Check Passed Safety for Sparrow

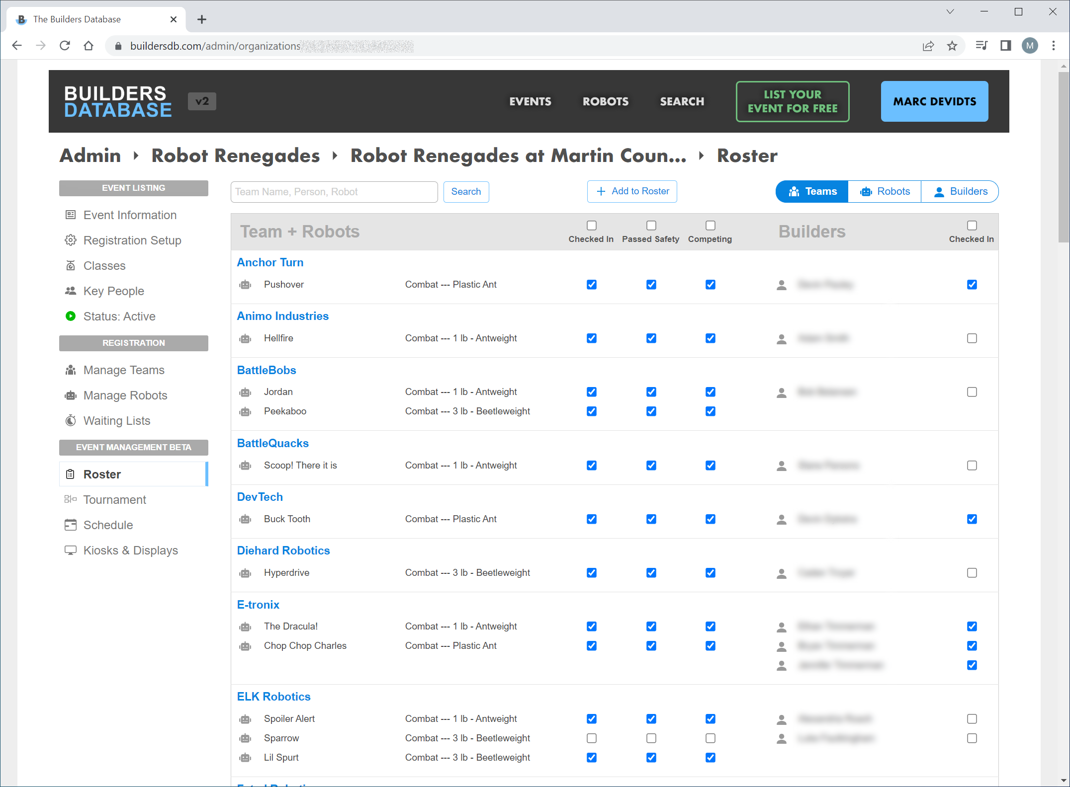click(651, 738)
